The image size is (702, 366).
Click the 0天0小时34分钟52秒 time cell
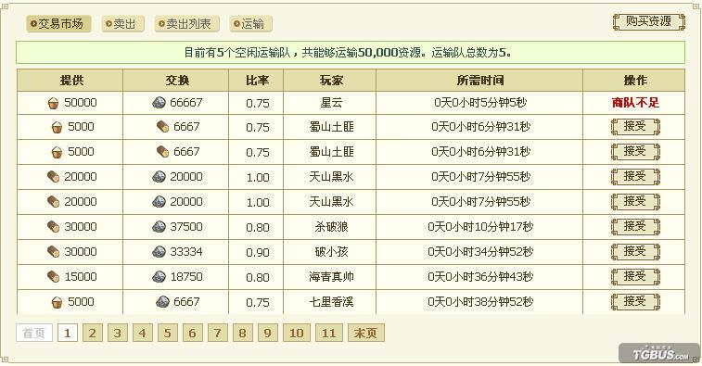[x=480, y=252]
